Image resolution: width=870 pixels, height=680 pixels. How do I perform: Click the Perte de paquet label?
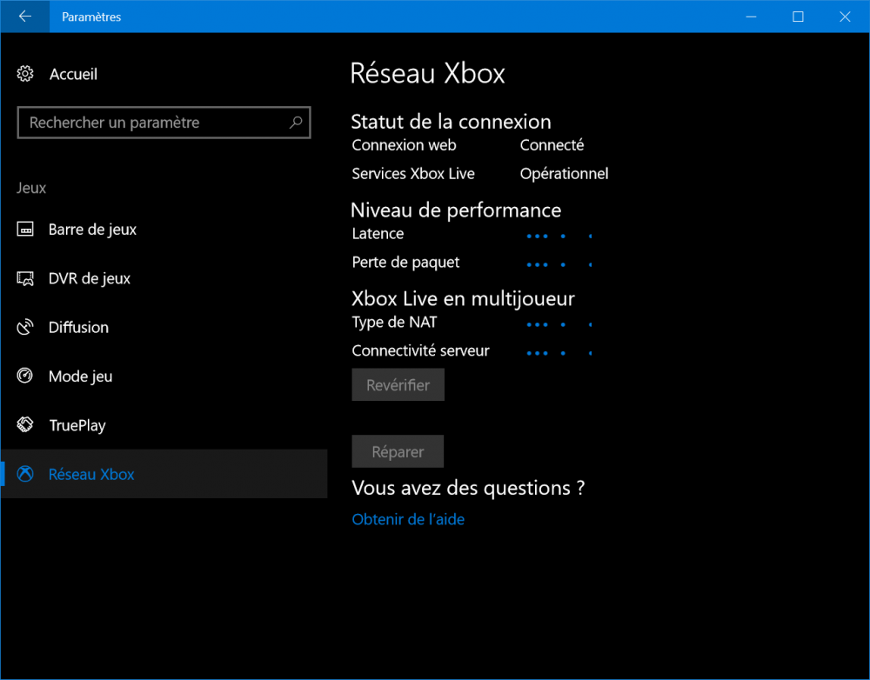click(x=405, y=263)
